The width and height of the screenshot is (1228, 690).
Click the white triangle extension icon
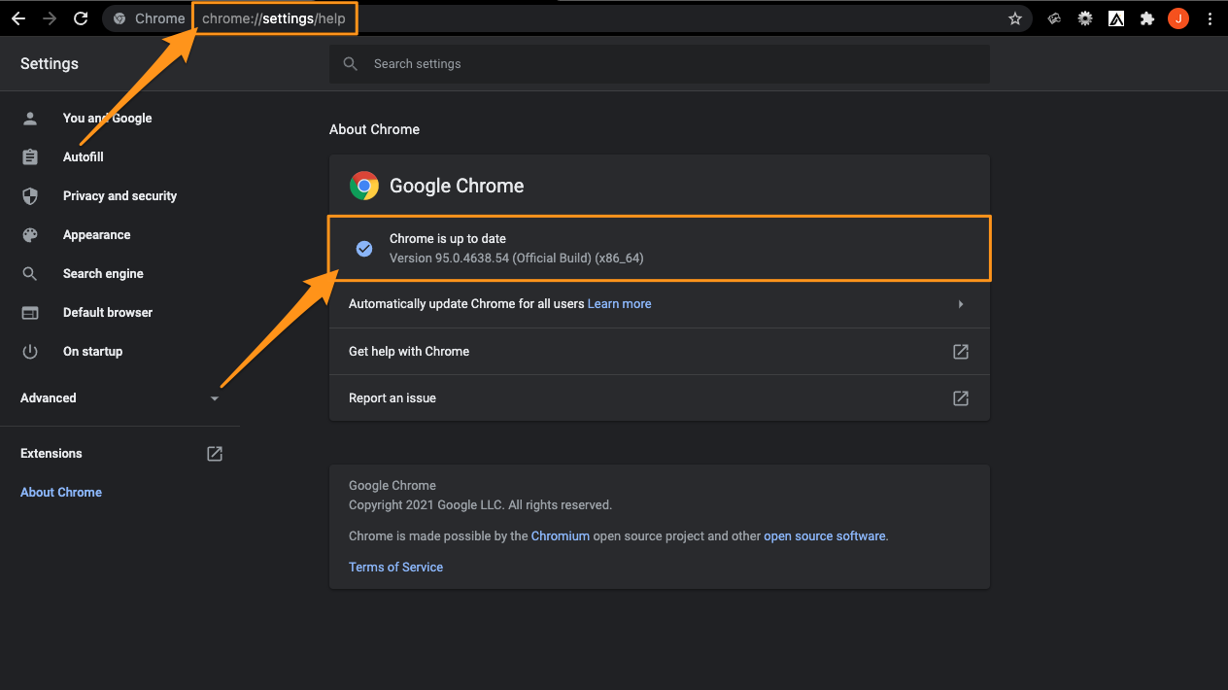1116,18
